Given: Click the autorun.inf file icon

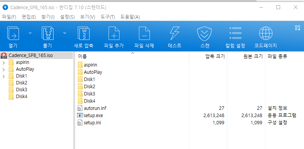Looking at the screenshot, I should (x=80, y=108).
